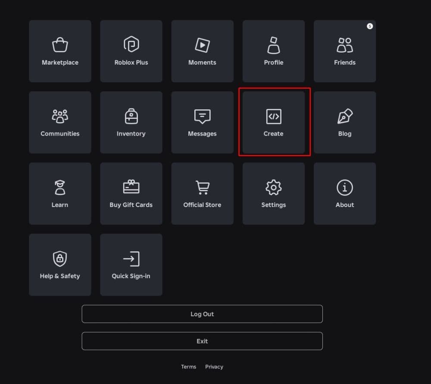The height and width of the screenshot is (384, 431).
Task: Open the Communities tile
Action: (60, 122)
